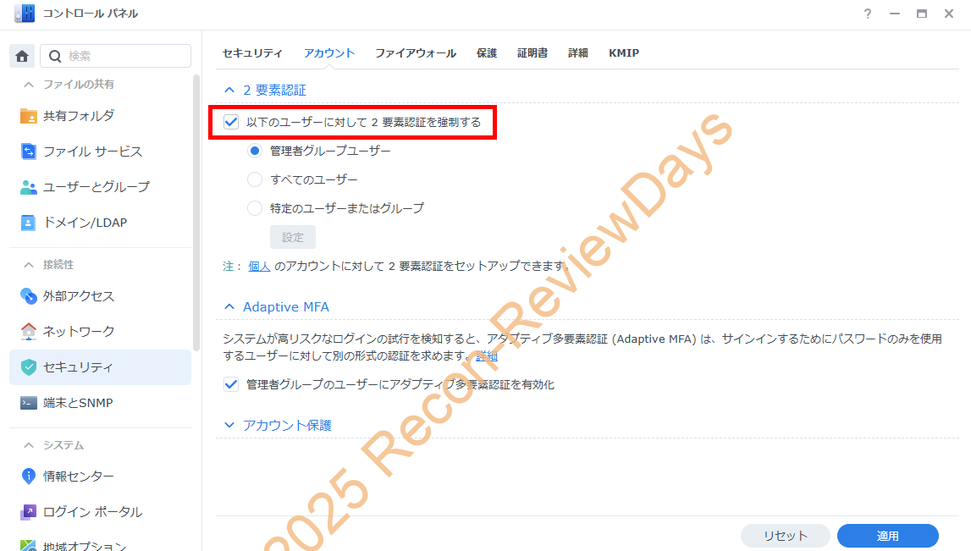Click the ファイル サービス icon
This screenshot has width=971, height=551.
point(29,152)
